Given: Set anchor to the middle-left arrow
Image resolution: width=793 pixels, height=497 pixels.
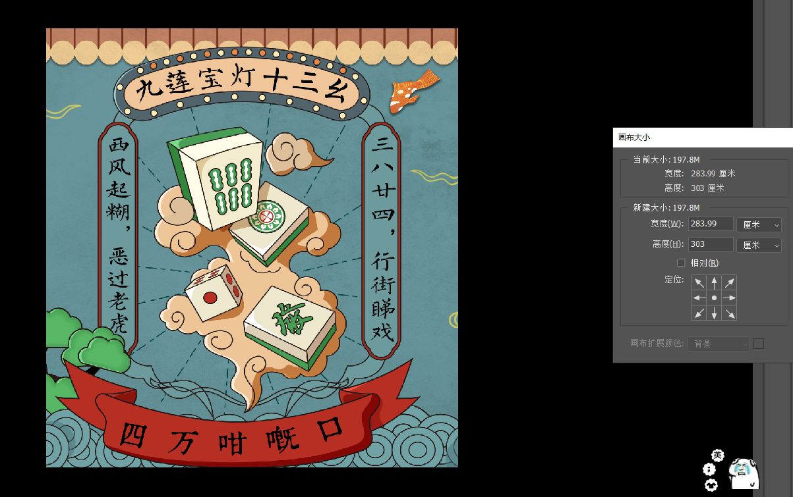Looking at the screenshot, I should [x=699, y=298].
